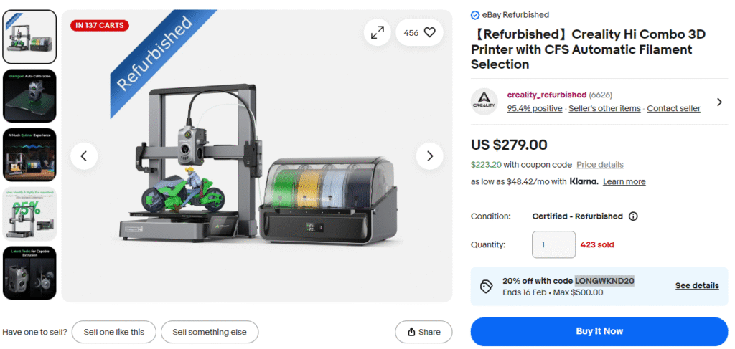
Task: Select the 95% pre-assembled thumbnail
Action: (29, 214)
